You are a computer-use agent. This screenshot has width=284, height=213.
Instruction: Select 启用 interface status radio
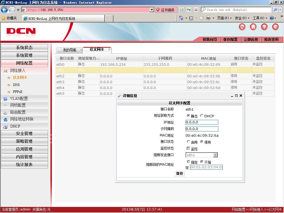pyautogui.click(x=188, y=142)
